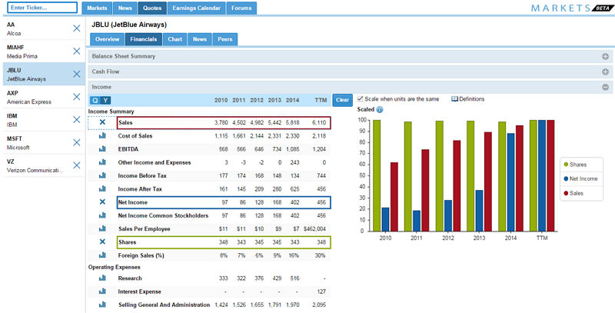Chart Other Income and Expenses row
Screen dimensions: 615x313
(x=102, y=162)
